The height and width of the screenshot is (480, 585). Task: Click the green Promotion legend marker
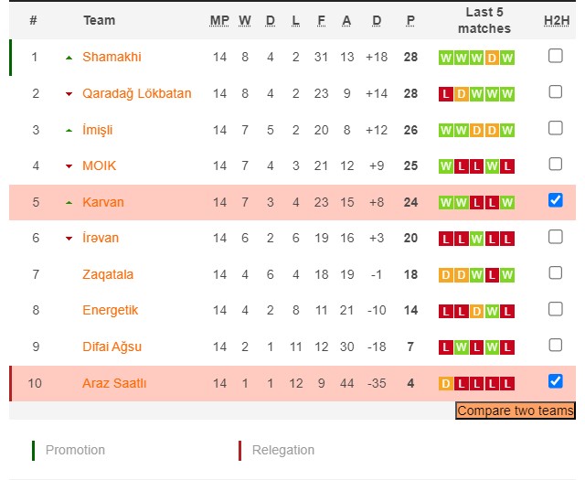[x=34, y=450]
